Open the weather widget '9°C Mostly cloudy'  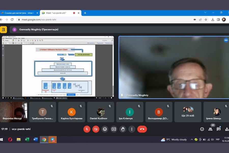click(174, 139)
